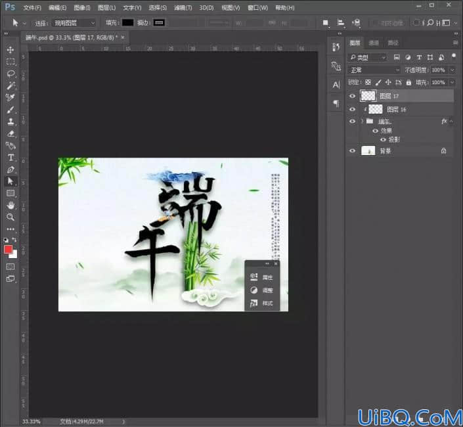Image resolution: width=463 pixels, height=427 pixels.
Task: Swap foreground and background colors arrow
Action: tap(14, 240)
